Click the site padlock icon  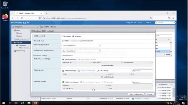coord(44,18)
